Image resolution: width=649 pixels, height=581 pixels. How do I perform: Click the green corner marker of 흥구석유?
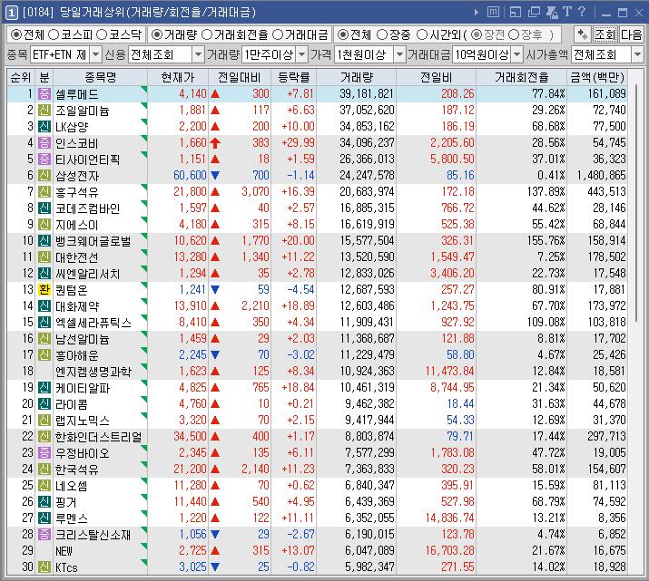pyautogui.click(x=144, y=188)
